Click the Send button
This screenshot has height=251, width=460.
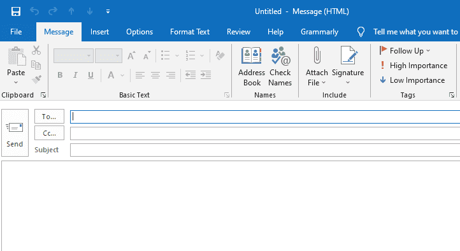(15, 133)
